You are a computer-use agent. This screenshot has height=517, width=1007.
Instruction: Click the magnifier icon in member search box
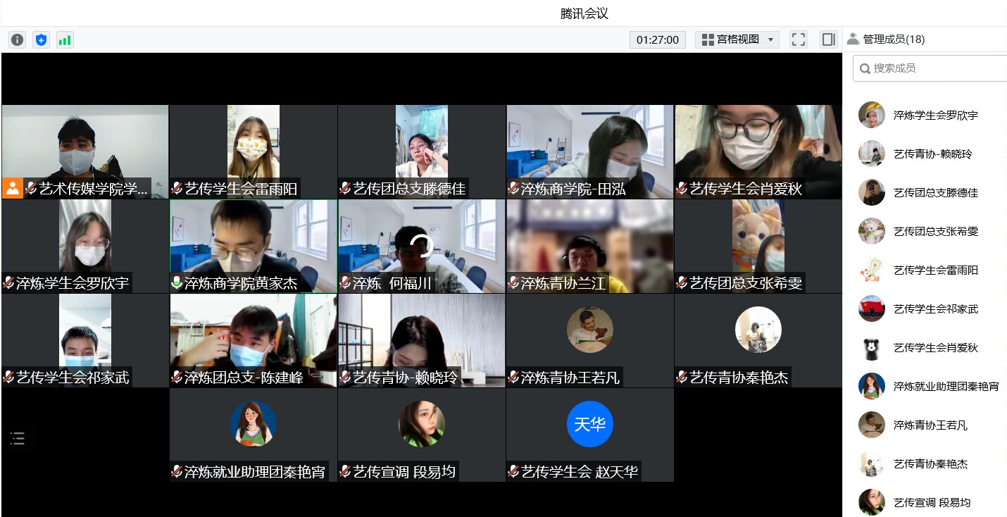(x=865, y=68)
